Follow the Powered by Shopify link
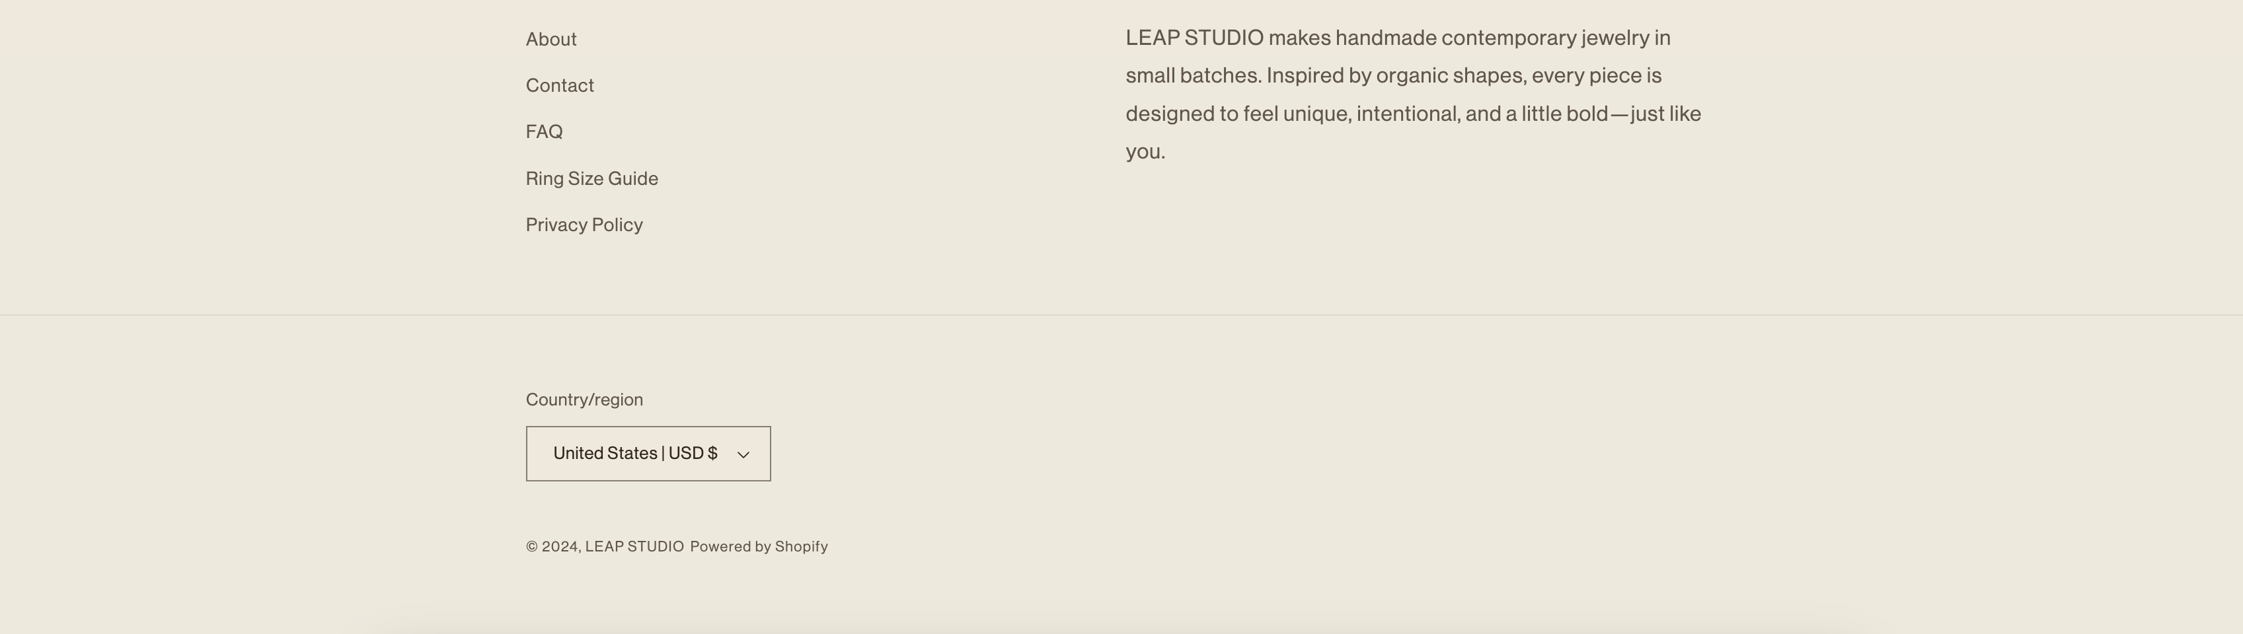The image size is (2243, 634). pyautogui.click(x=759, y=546)
